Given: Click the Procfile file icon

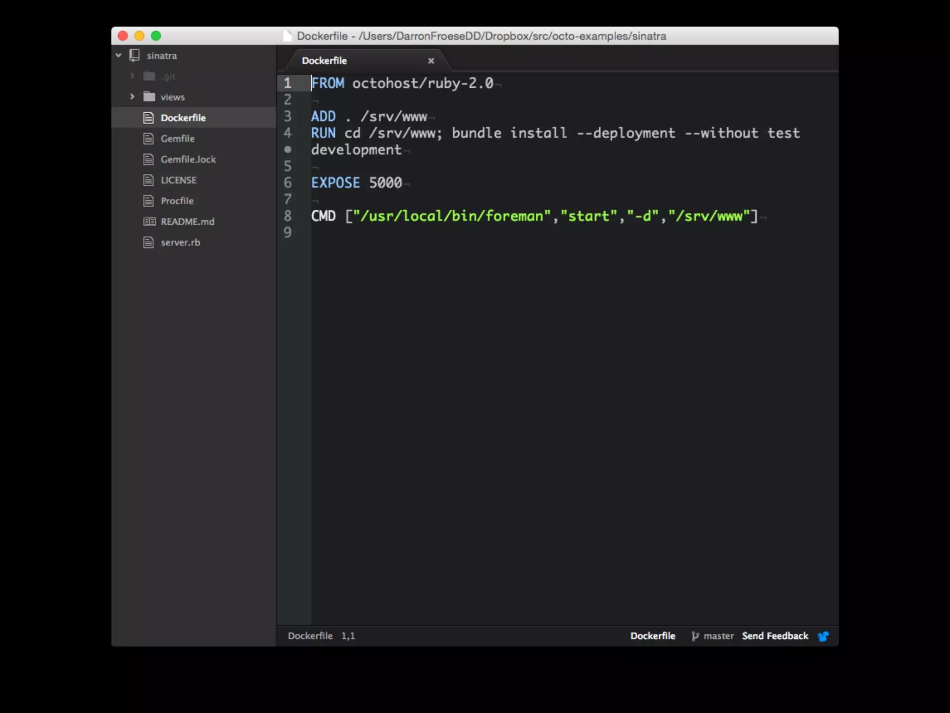Looking at the screenshot, I should pos(148,201).
